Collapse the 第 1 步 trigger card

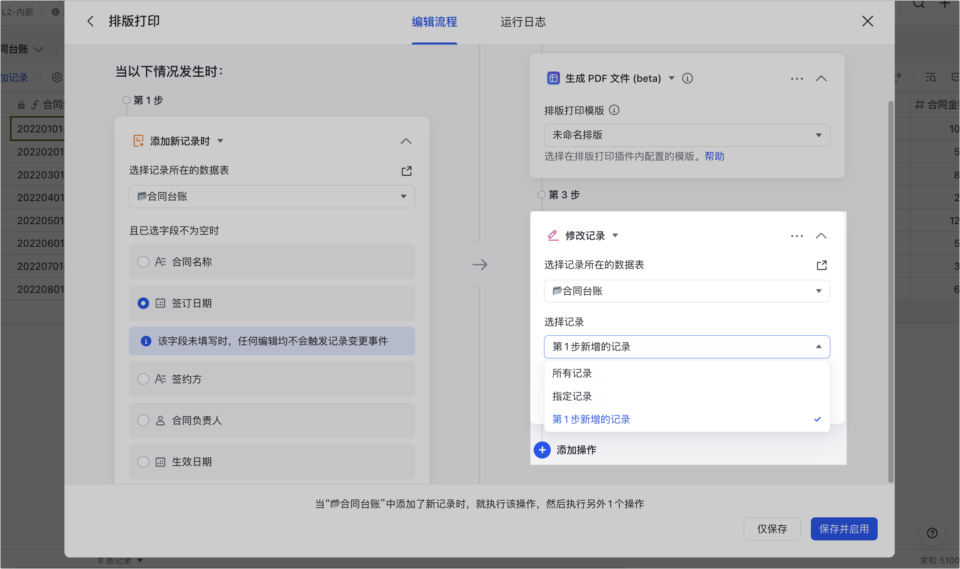click(x=406, y=141)
